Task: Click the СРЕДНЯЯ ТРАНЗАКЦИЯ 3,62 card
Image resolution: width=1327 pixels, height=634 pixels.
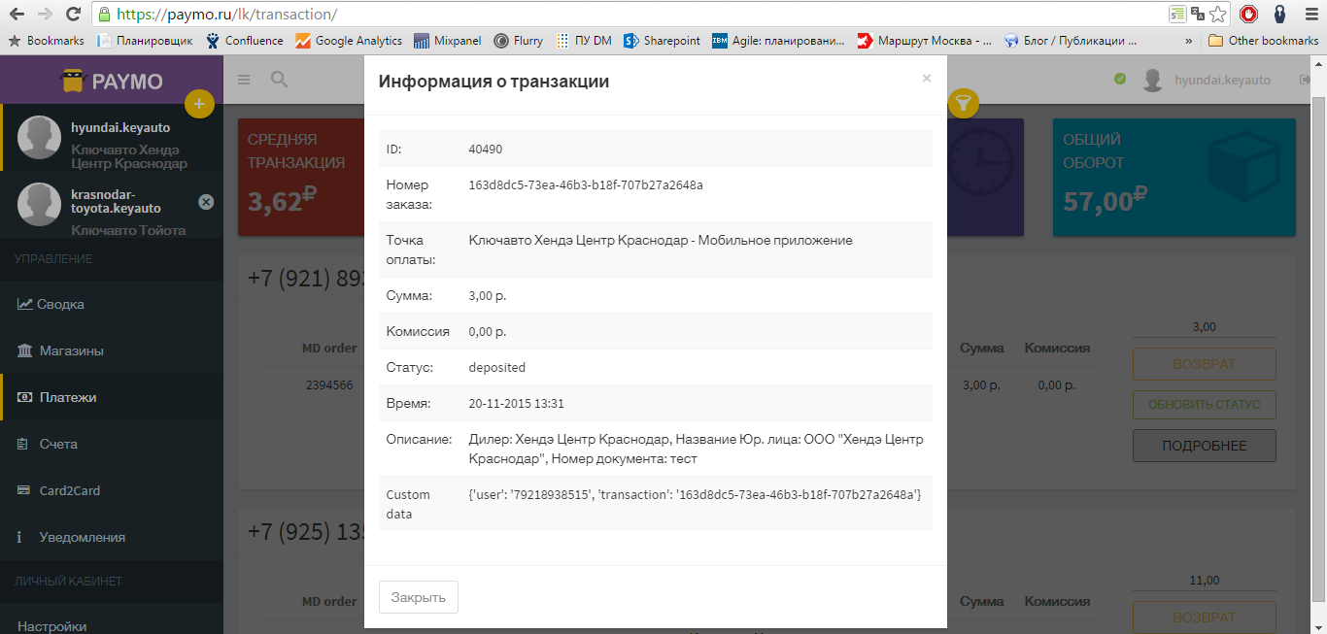Action: 301,178
